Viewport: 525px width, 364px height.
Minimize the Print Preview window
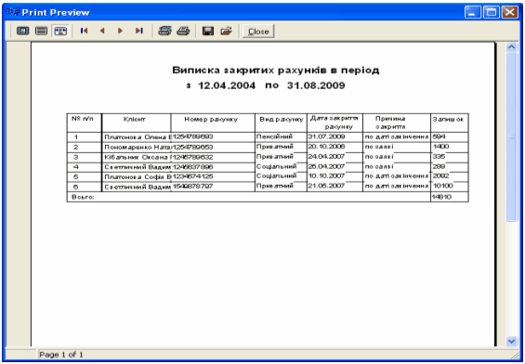tap(473, 13)
